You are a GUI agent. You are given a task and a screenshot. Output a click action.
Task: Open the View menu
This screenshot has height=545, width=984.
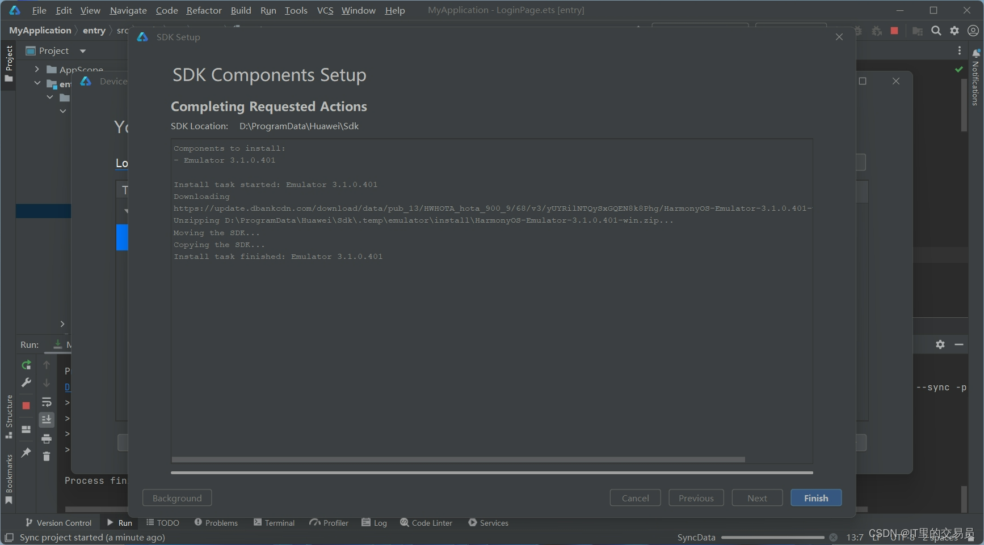[x=90, y=10]
